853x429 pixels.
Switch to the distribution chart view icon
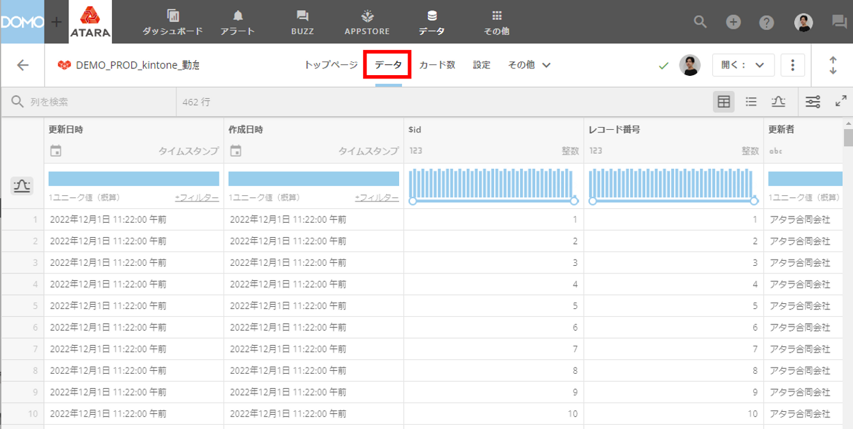point(778,102)
